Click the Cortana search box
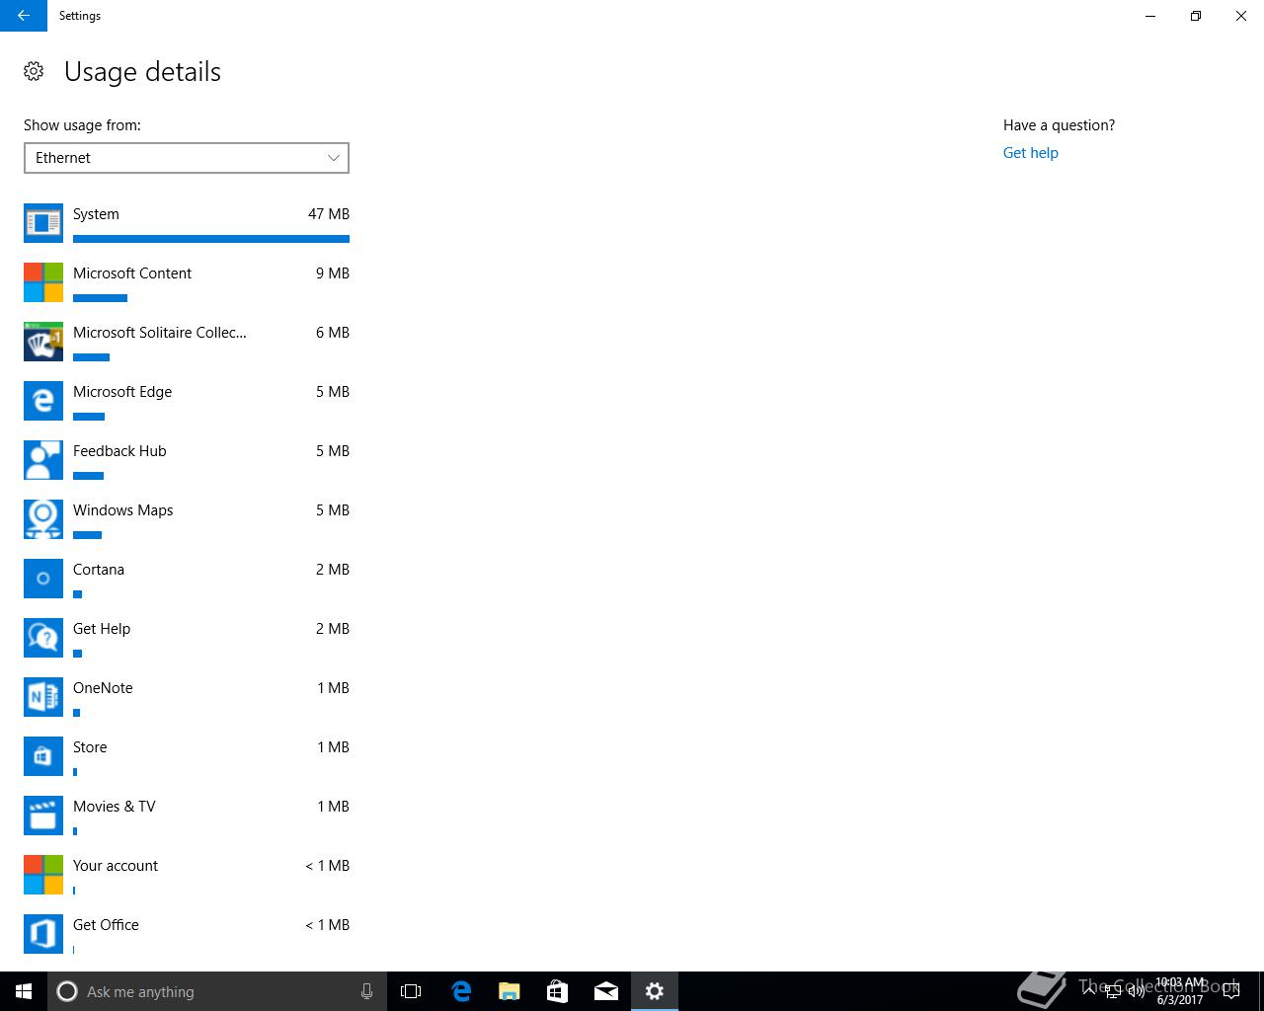This screenshot has width=1264, height=1011. point(216,991)
